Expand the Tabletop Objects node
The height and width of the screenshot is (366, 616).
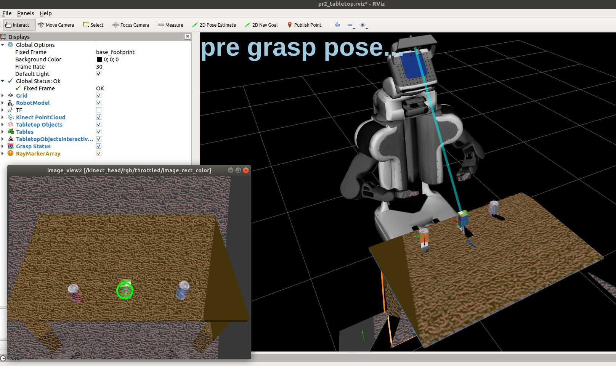coord(3,124)
